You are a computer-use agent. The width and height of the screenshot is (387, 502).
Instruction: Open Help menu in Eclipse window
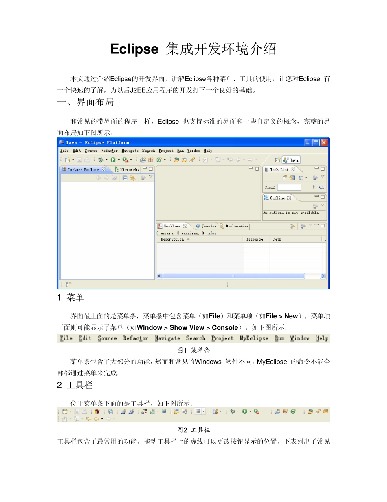208,151
